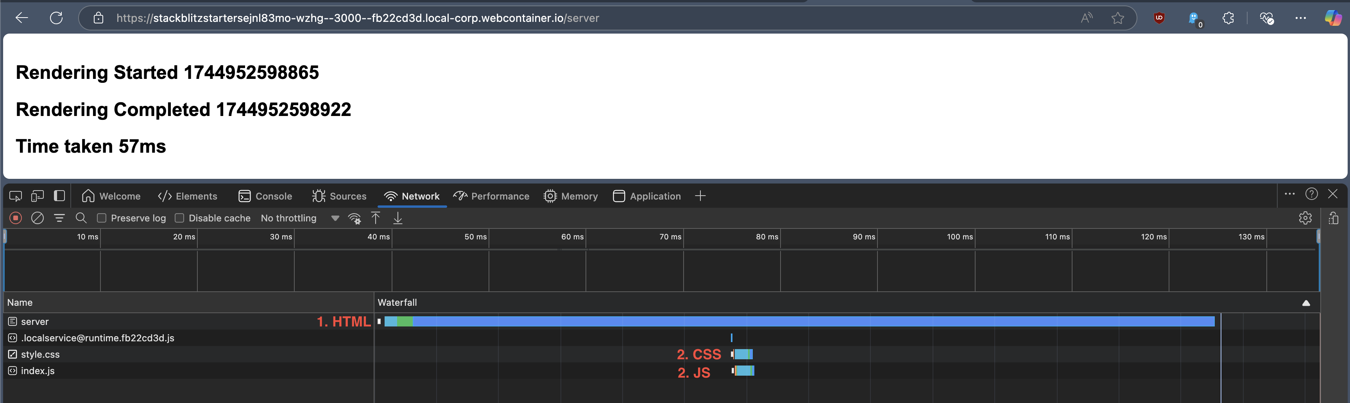Activate the inspect element picker
The image size is (1350, 403).
coord(16,196)
